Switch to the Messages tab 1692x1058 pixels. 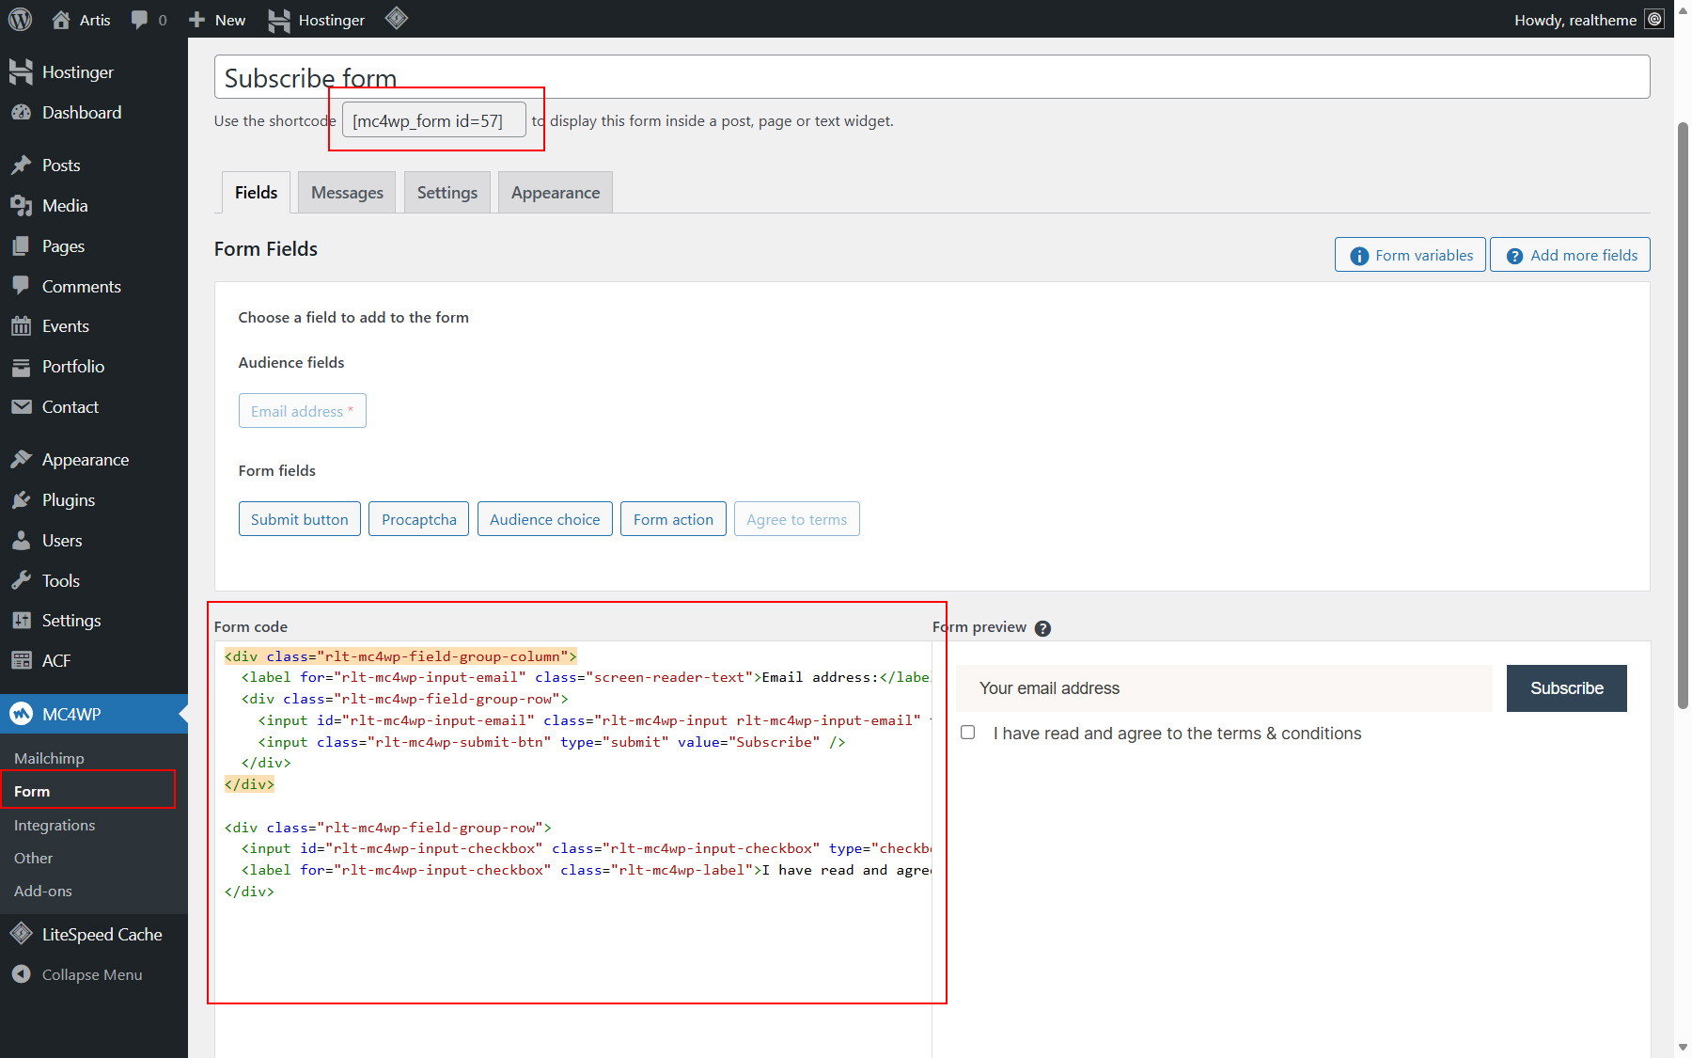347,193
